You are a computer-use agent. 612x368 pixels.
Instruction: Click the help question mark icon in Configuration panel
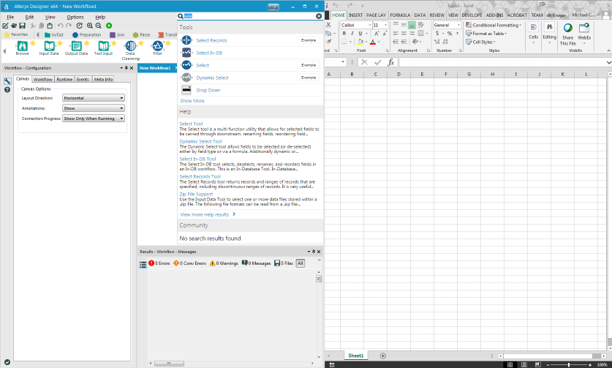click(x=7, y=90)
